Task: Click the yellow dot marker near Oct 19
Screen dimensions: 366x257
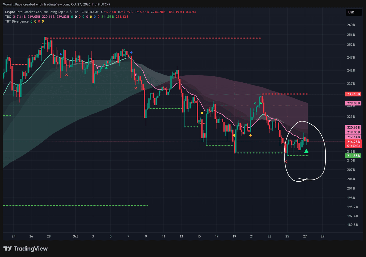Action: 234,135
